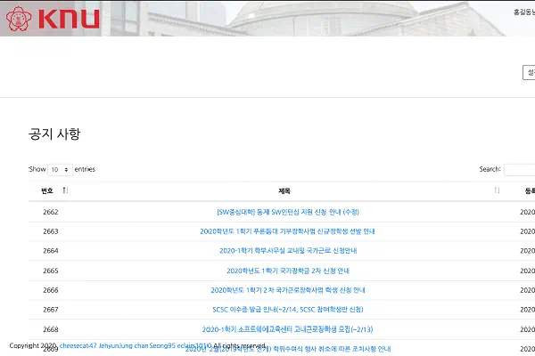Click the 'Search:' label

[490, 169]
